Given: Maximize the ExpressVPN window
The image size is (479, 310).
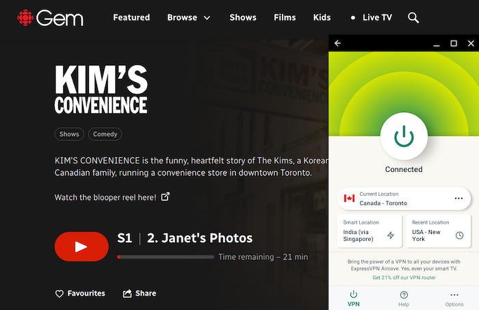Looking at the screenshot, I should pos(454,43).
